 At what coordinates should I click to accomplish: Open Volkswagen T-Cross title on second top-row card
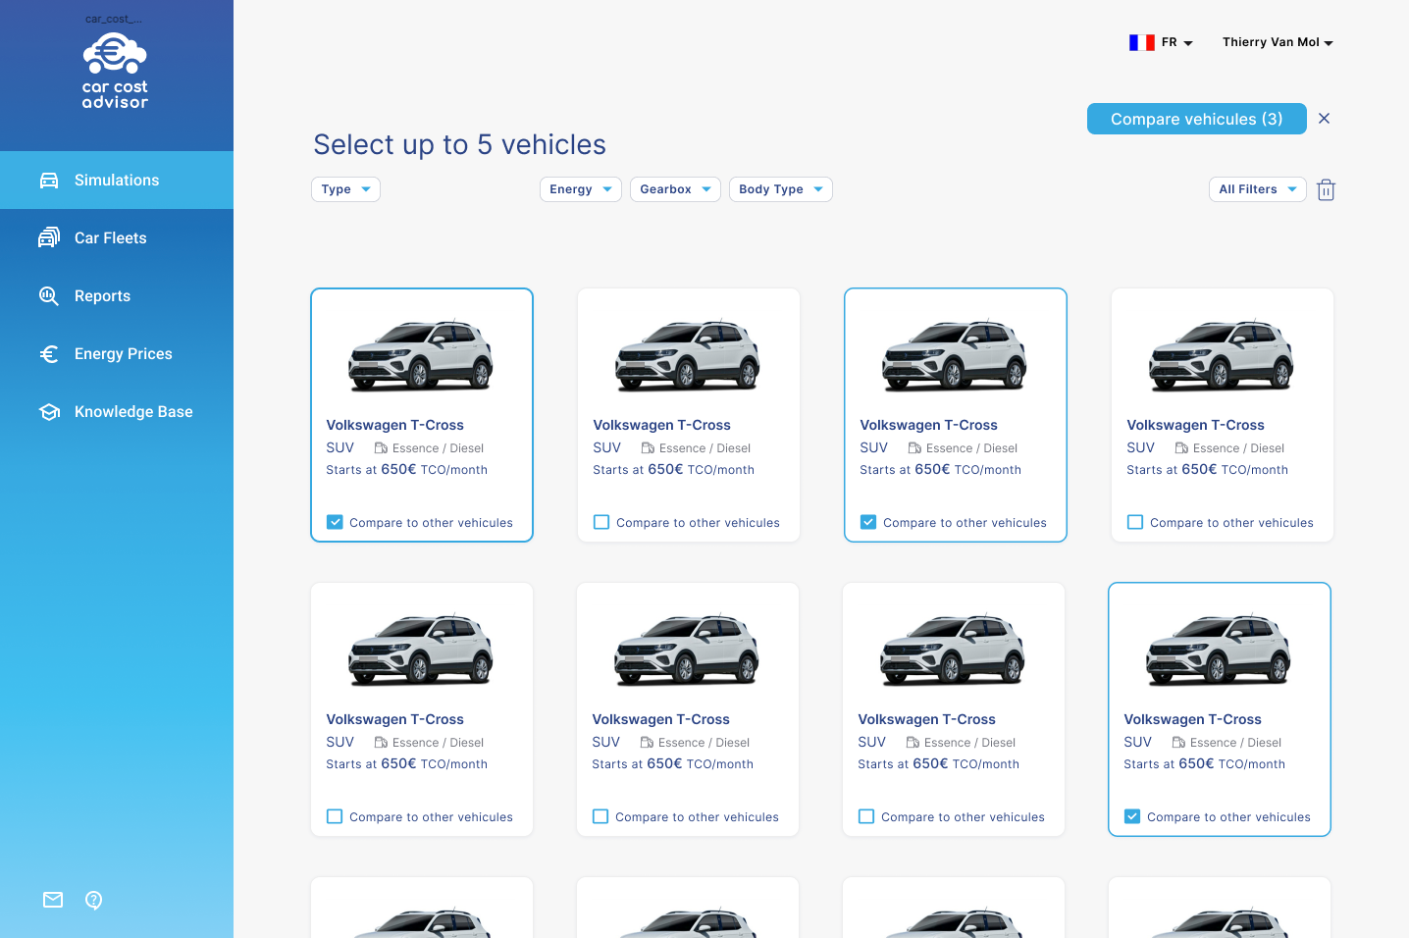(661, 425)
